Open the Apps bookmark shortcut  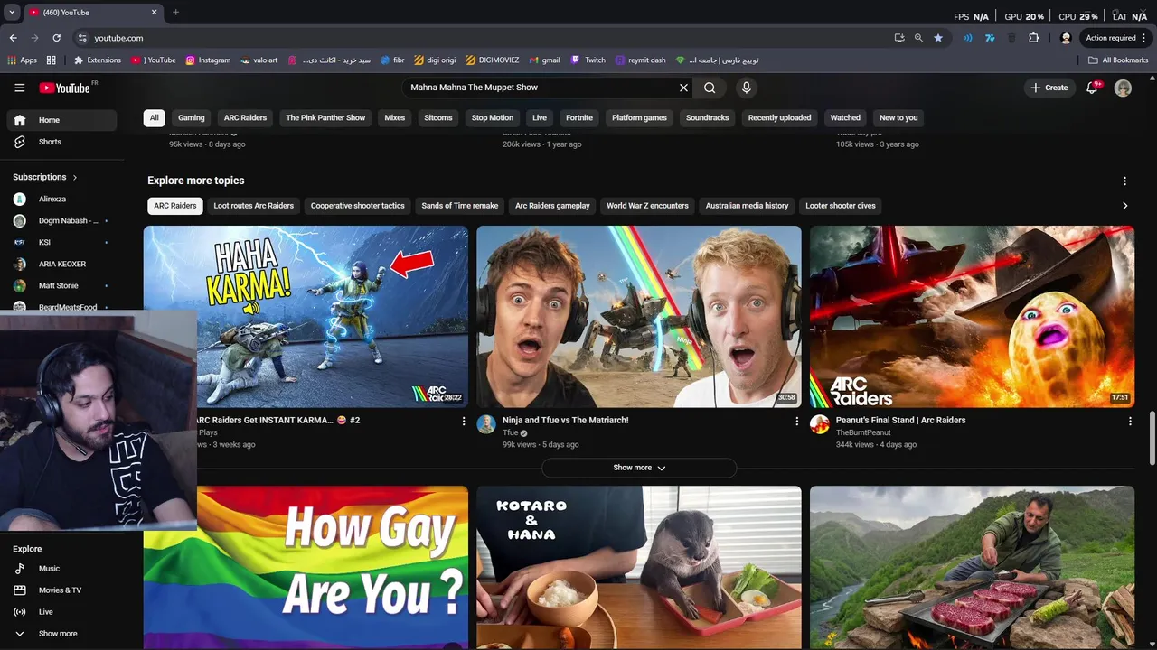23,60
